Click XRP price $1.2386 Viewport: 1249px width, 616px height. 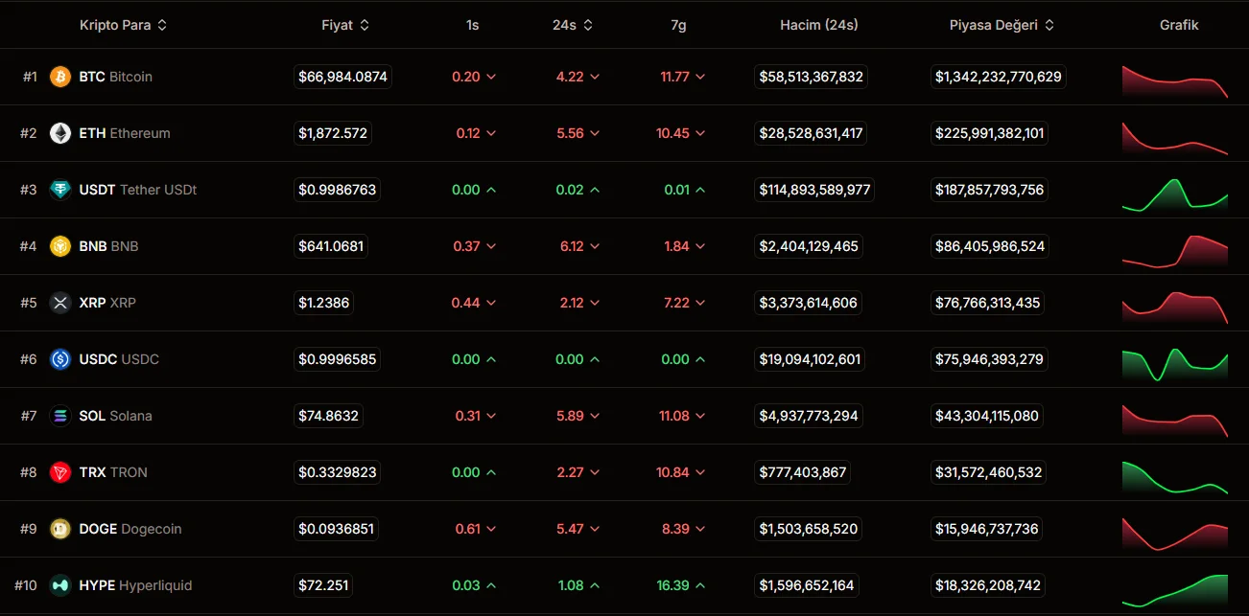click(x=324, y=303)
